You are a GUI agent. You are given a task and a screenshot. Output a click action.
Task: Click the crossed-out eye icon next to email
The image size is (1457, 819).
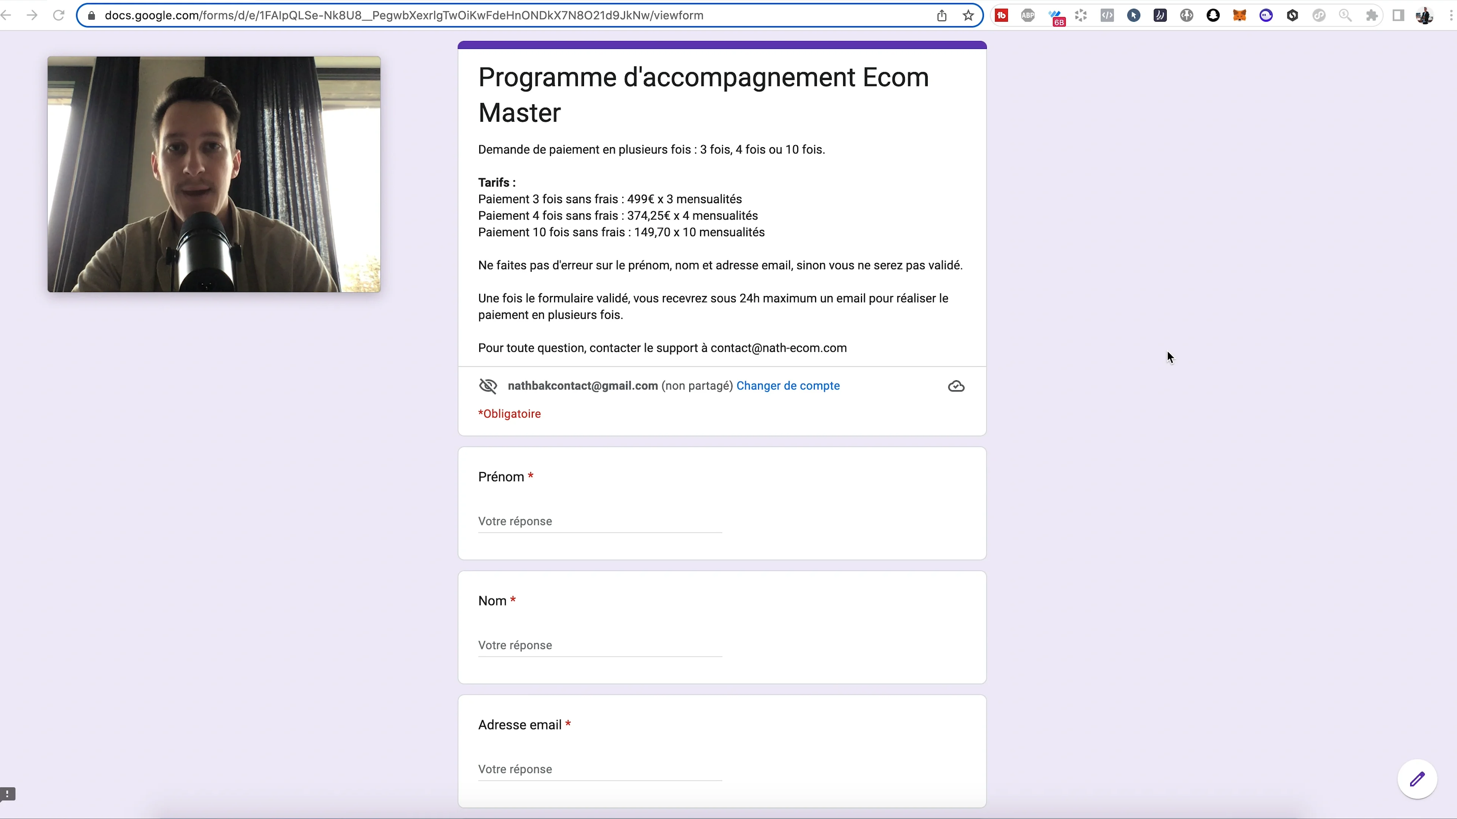tap(488, 386)
